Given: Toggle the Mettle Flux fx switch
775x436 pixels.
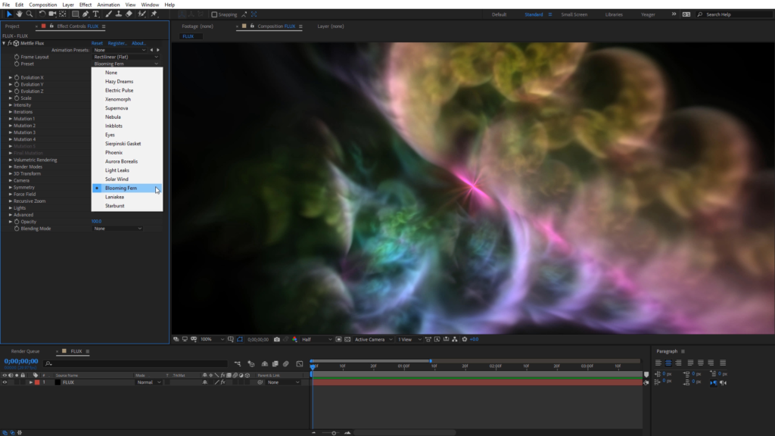Looking at the screenshot, I should tap(9, 43).
